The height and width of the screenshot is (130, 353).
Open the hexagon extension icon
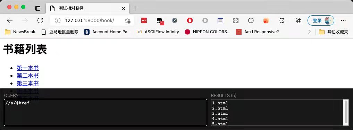[251, 20]
